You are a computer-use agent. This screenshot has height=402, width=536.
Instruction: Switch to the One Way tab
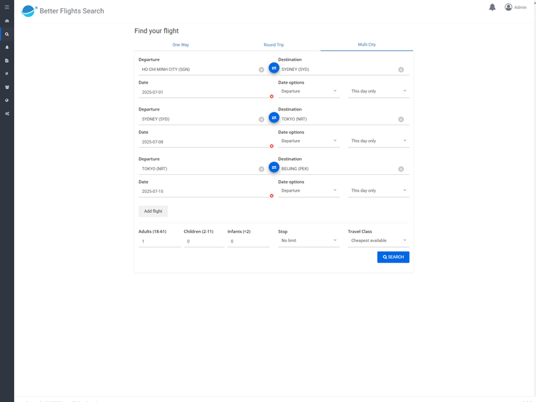coord(181,45)
